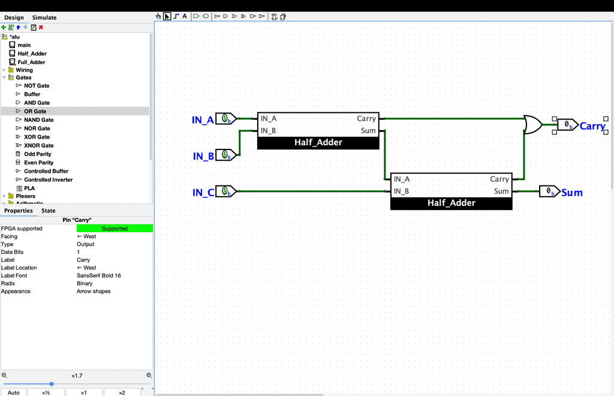The width and height of the screenshot is (614, 396).
Task: Click the green plus add circuit icon
Action: [x=4, y=28]
